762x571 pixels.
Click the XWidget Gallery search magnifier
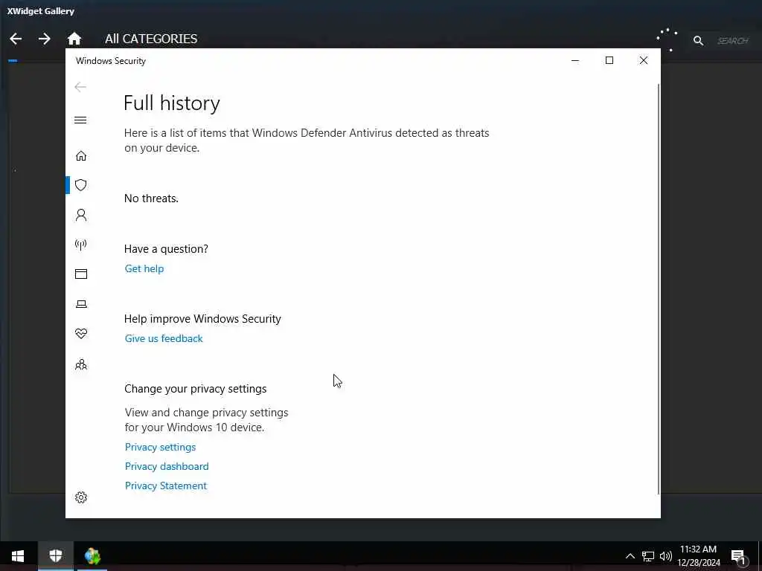[698, 41]
